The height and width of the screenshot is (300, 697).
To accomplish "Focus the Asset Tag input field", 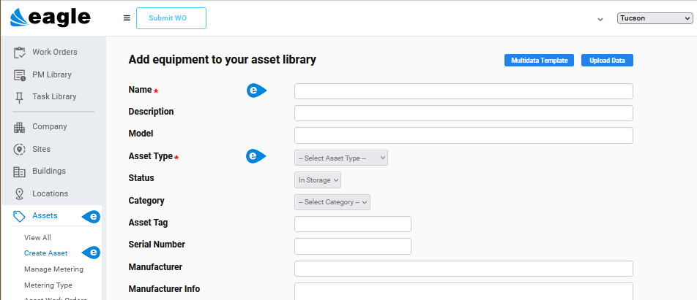I will coord(353,224).
